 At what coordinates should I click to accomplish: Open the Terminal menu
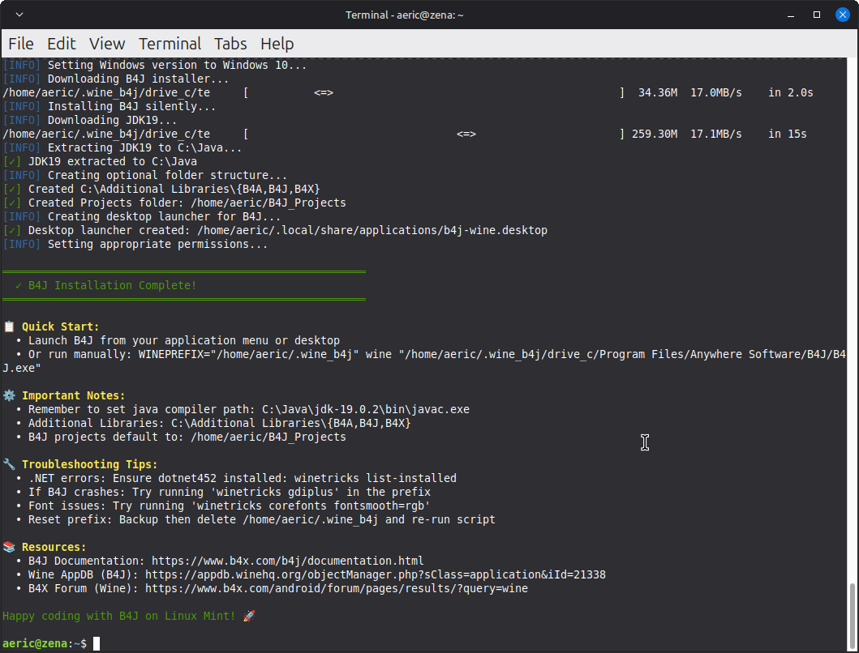point(170,44)
